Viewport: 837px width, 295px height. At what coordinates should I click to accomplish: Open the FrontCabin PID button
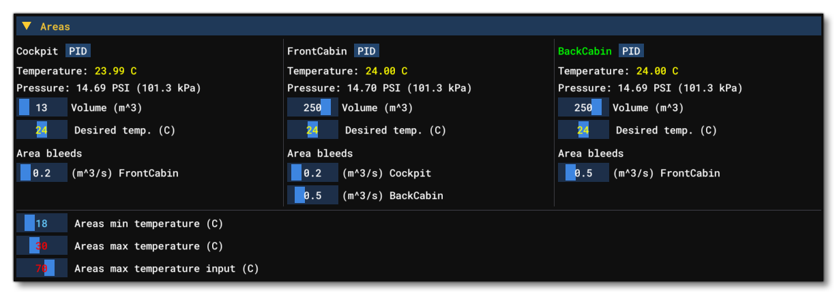coord(366,51)
